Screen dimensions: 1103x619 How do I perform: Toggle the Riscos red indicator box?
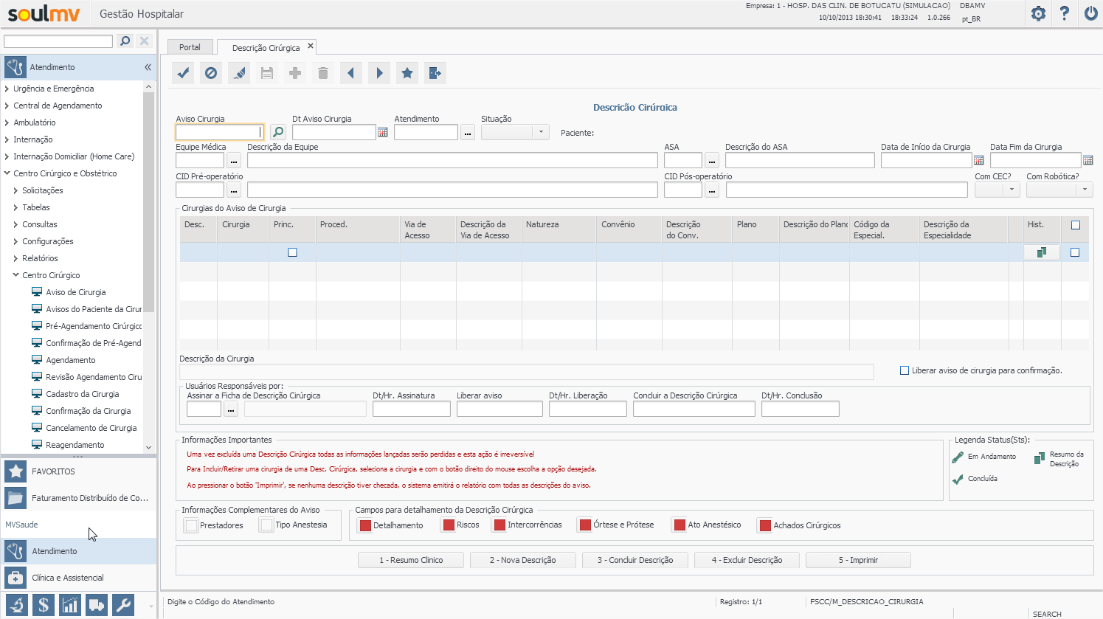[449, 525]
